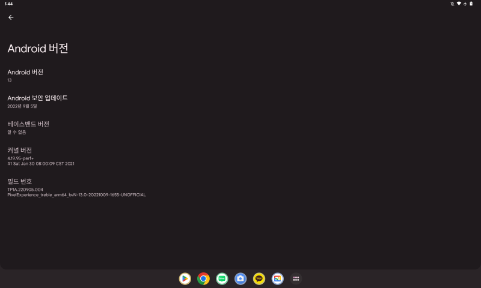Open the Naver Blog app
This screenshot has height=288, width=481.
222,278
